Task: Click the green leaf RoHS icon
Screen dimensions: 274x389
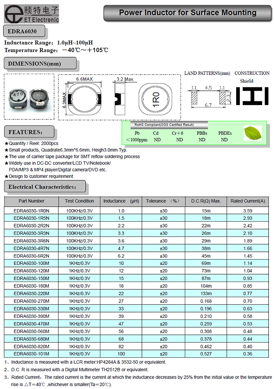Action: [253, 133]
